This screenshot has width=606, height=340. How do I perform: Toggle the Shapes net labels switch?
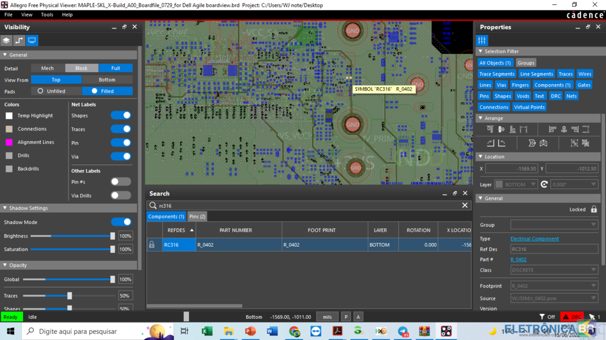click(x=121, y=116)
